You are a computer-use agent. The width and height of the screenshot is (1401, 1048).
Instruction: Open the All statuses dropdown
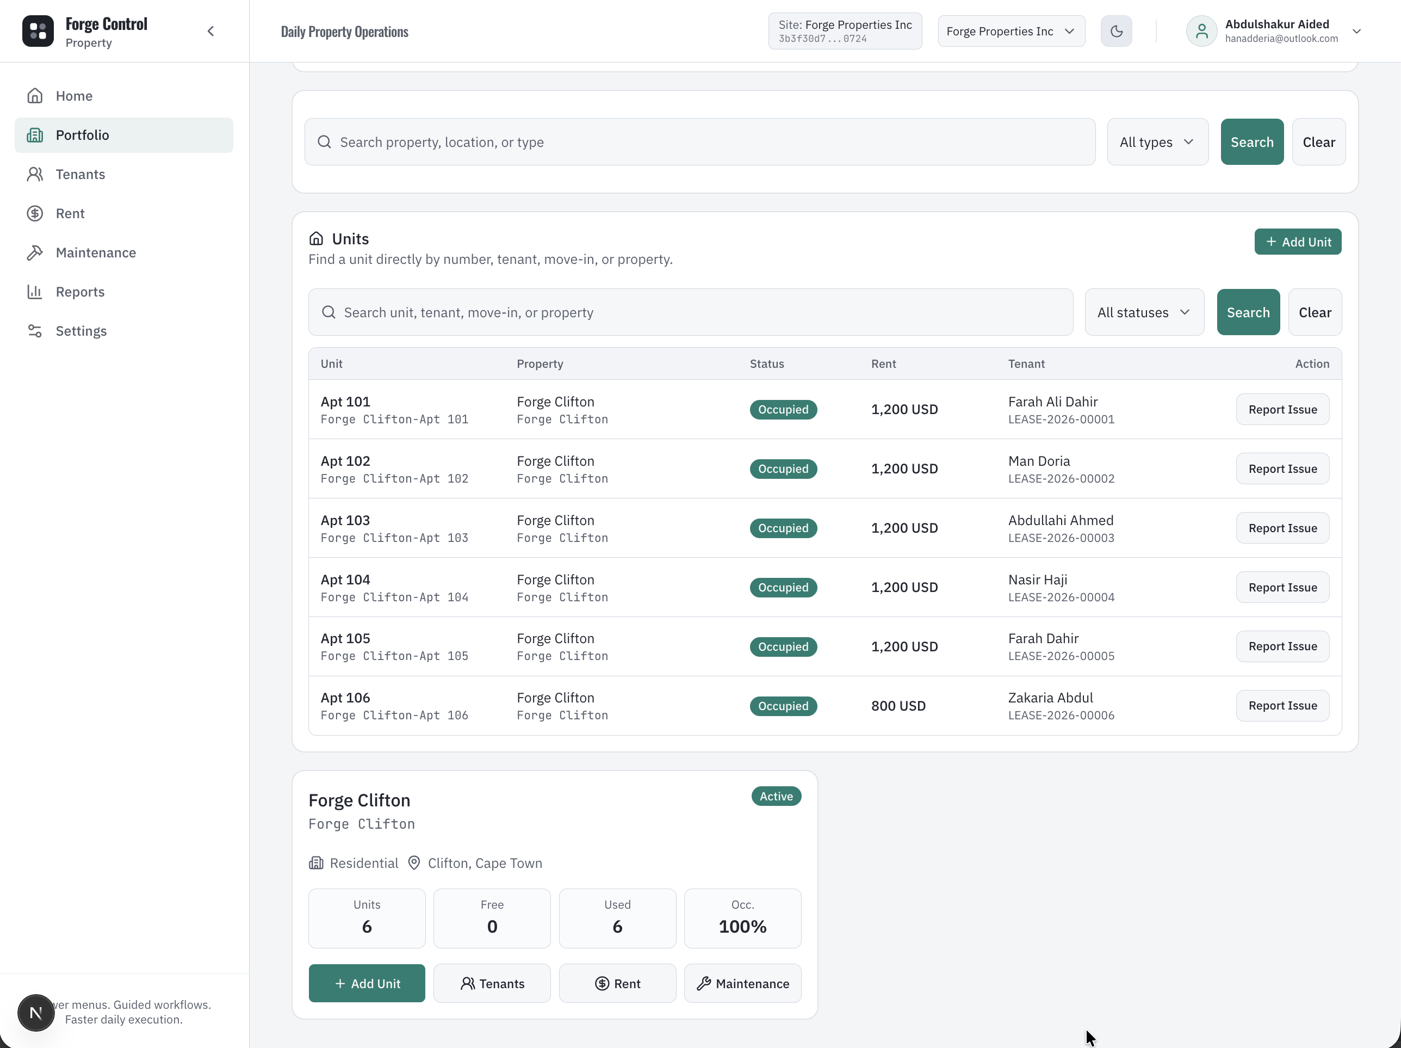(x=1144, y=312)
